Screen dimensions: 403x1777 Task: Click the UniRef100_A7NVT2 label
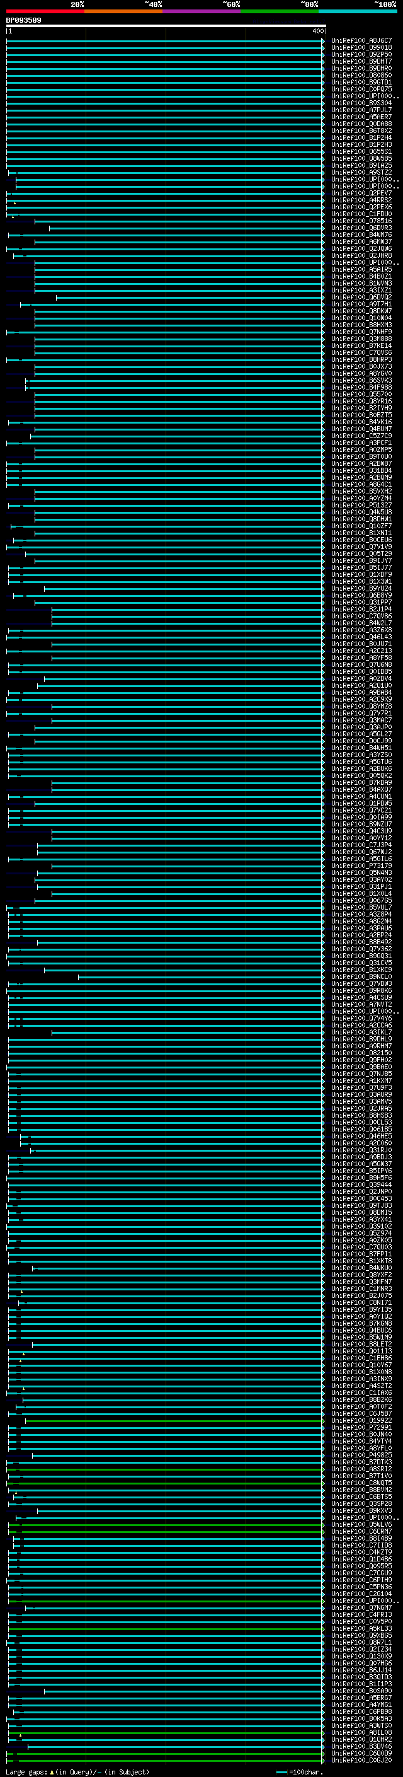[361, 1004]
